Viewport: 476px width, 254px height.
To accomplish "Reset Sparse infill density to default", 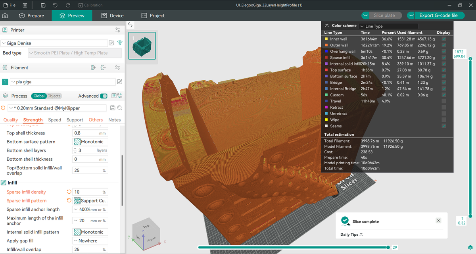I will tap(69, 192).
